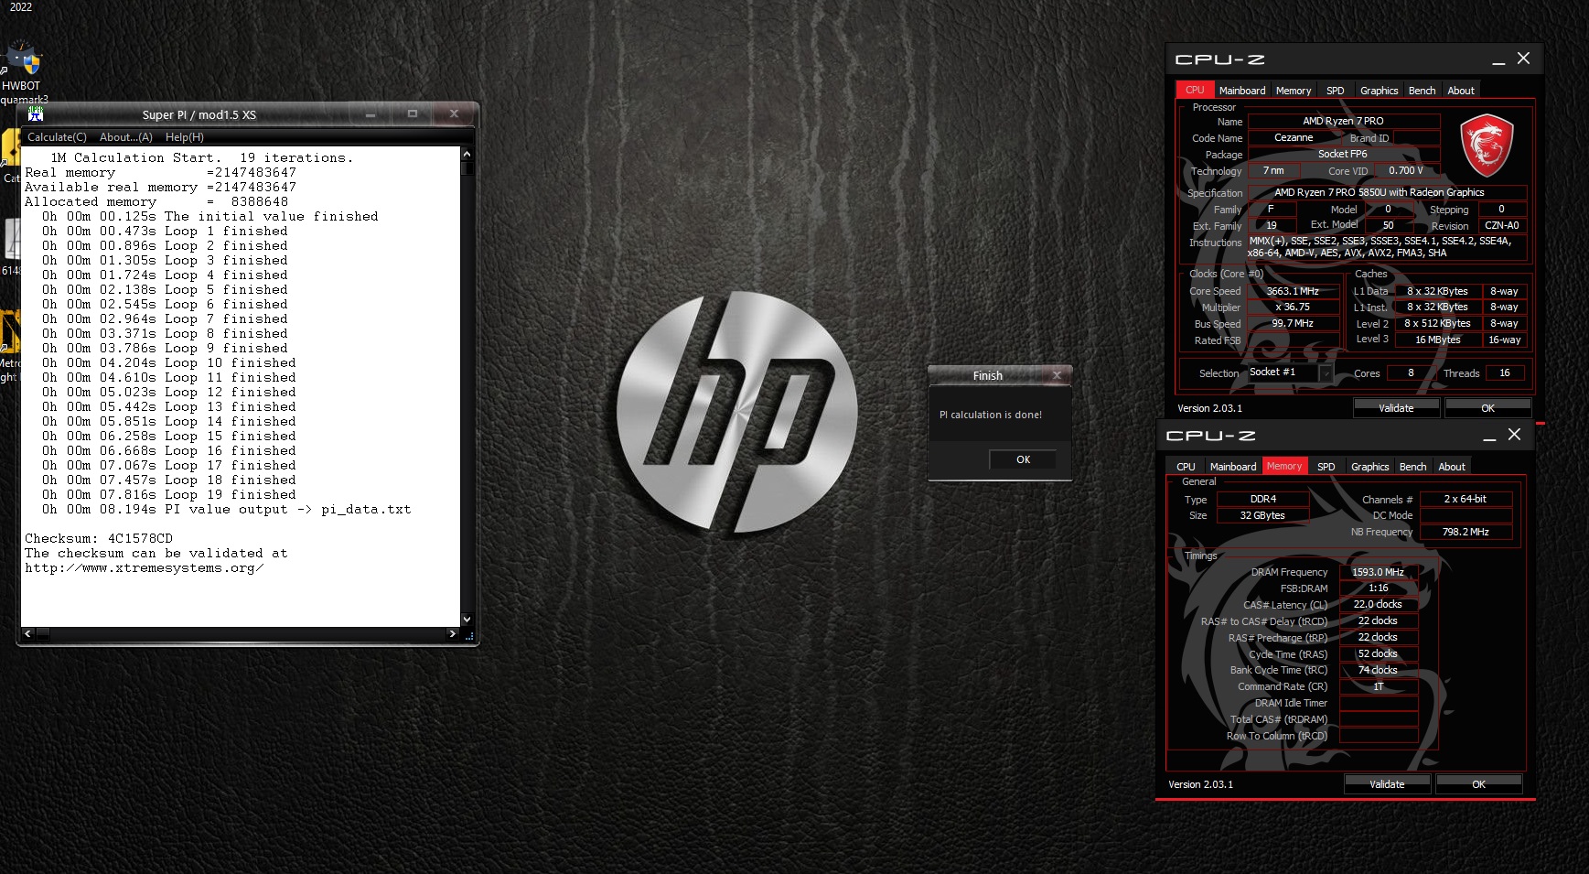Click the Super PI title bar icon

[x=36, y=114]
